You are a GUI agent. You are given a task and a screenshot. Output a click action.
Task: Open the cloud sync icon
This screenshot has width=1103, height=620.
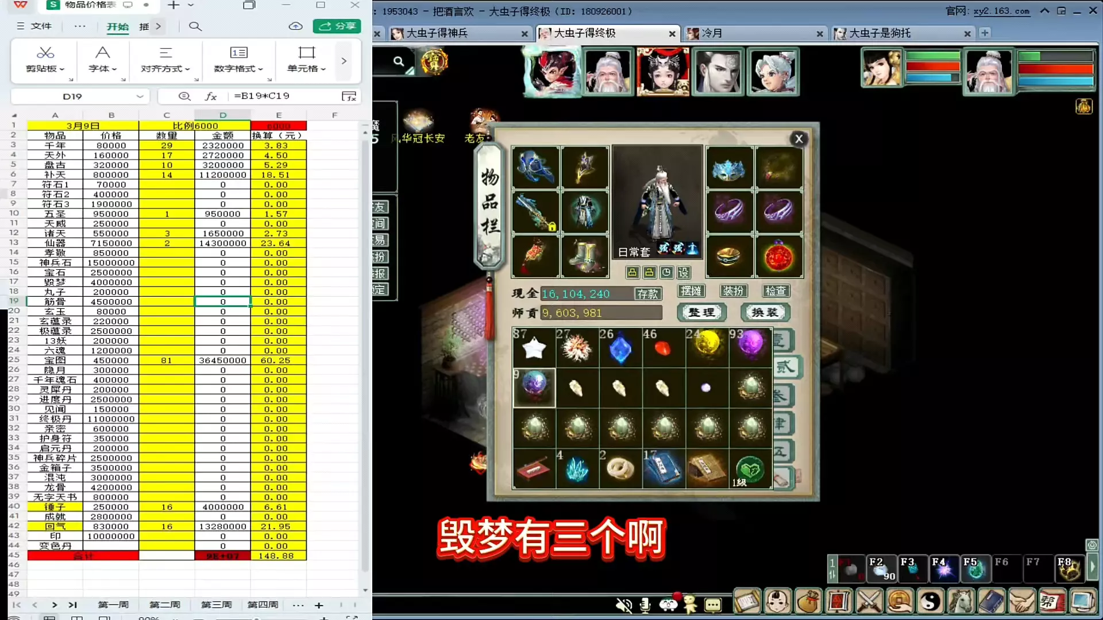(x=295, y=26)
